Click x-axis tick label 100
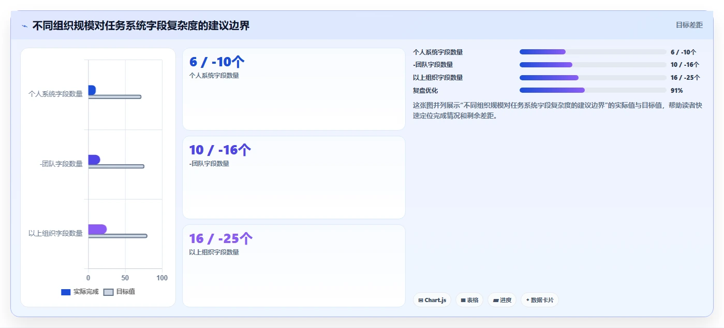The image size is (724, 328). pyautogui.click(x=162, y=278)
